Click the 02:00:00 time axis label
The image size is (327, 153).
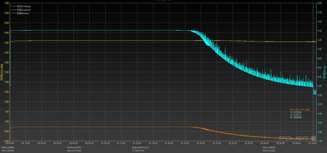click(x=200, y=143)
